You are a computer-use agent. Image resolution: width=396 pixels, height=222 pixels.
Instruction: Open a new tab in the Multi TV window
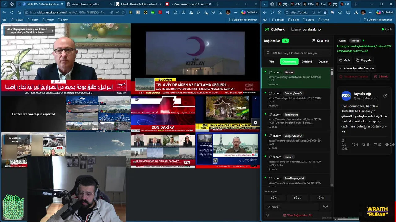[217, 4]
